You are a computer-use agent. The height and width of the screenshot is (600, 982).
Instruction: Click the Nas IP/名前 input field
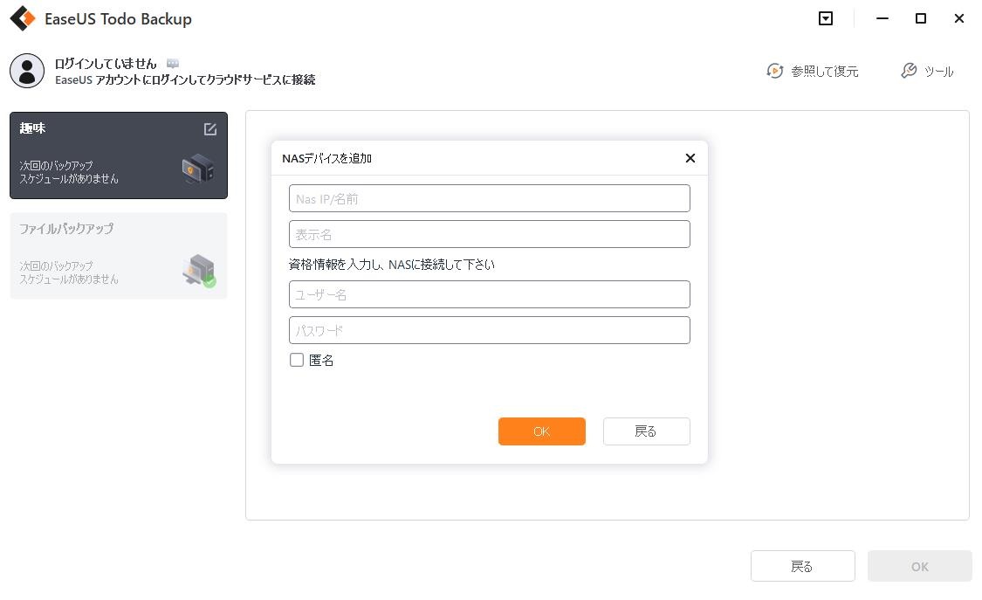click(489, 198)
